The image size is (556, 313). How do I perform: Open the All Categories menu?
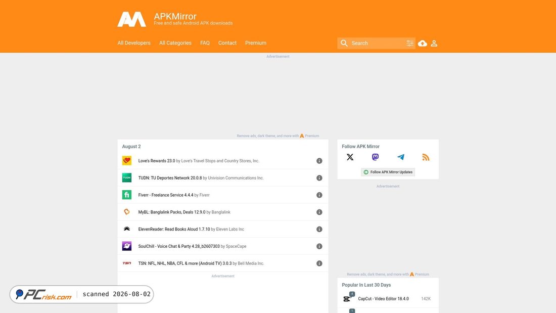tap(175, 43)
